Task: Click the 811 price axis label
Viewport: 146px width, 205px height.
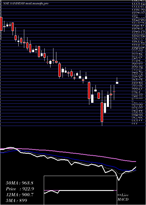Action: click(x=134, y=123)
